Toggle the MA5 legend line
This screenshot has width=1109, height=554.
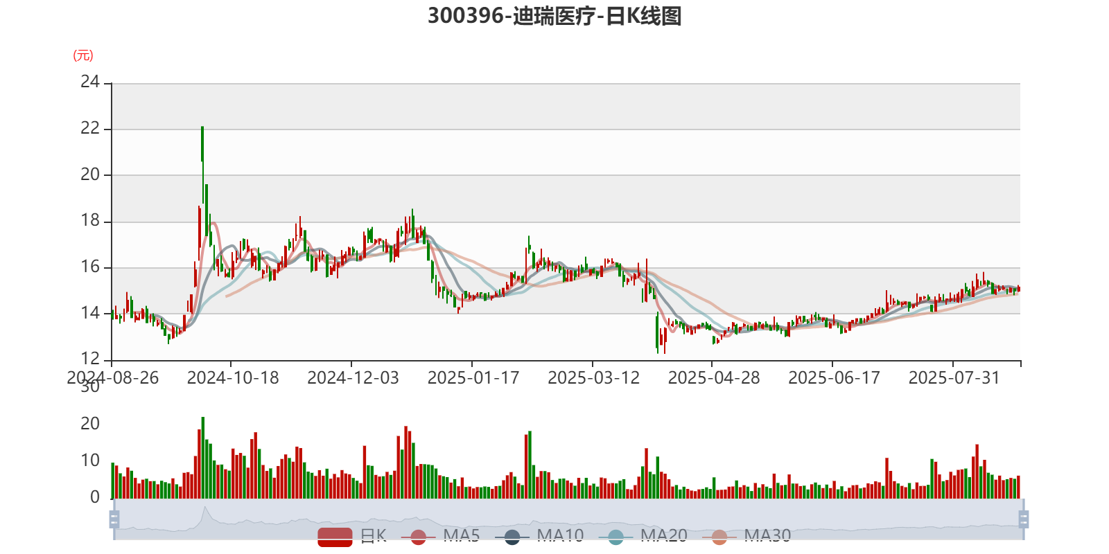point(440,537)
